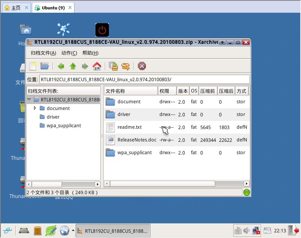Click the 5645 size value for readme.txt

(206, 128)
